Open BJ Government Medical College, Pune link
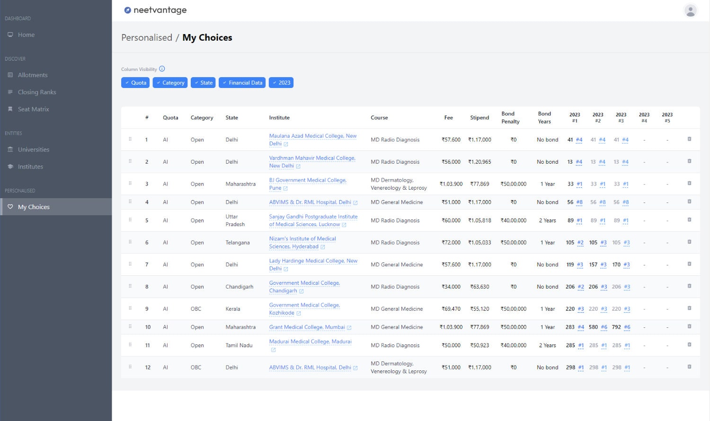This screenshot has width=710, height=421. click(x=307, y=180)
